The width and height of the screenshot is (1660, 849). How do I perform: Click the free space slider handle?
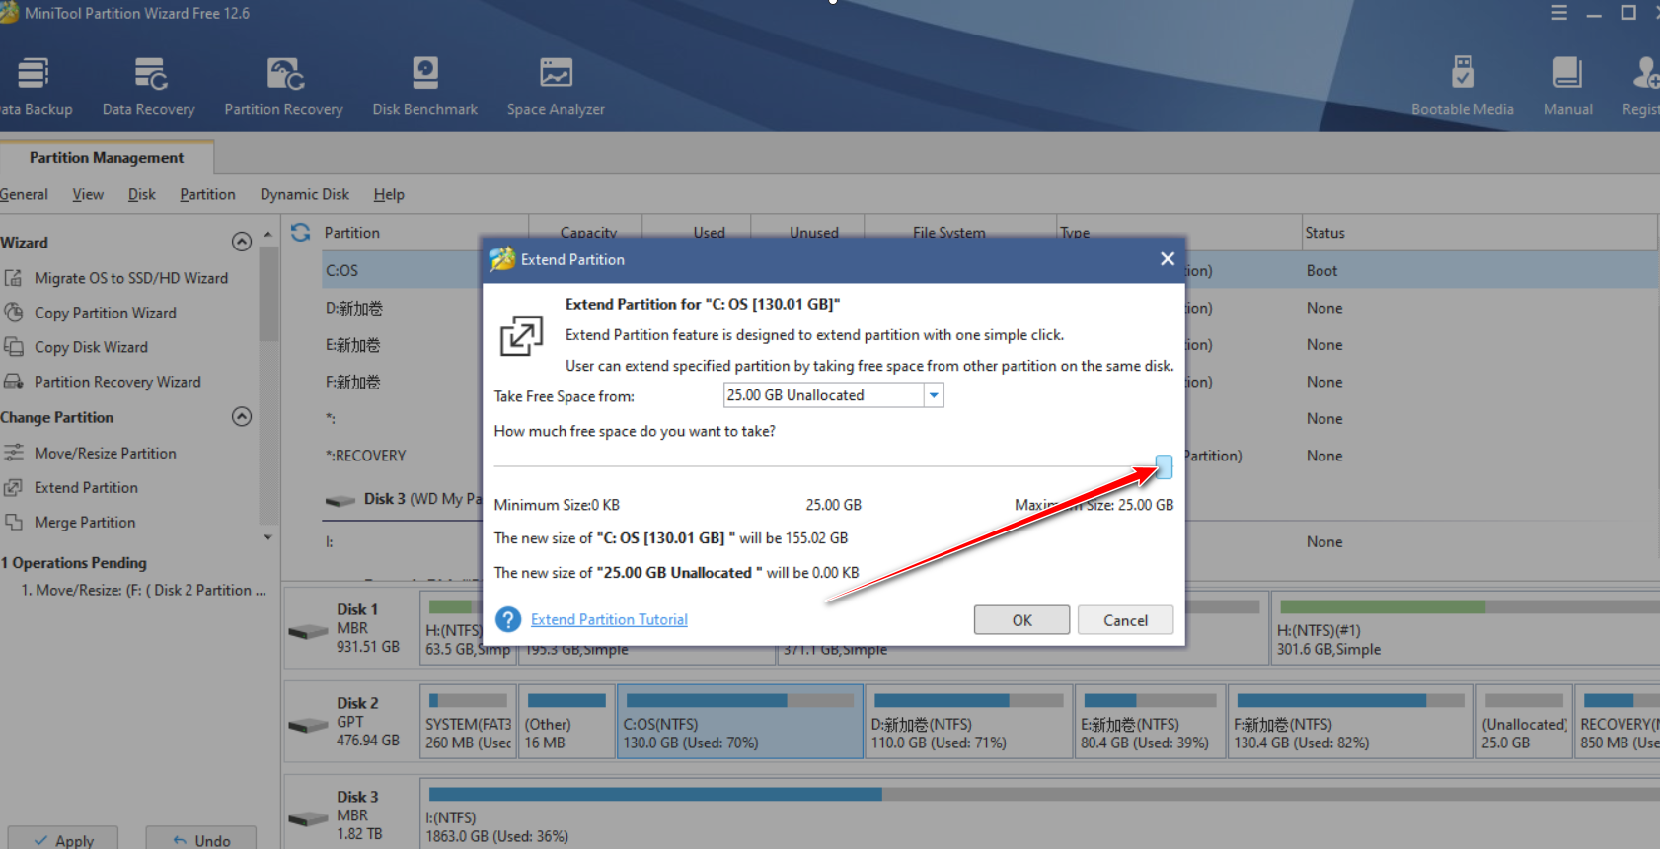click(x=1165, y=467)
